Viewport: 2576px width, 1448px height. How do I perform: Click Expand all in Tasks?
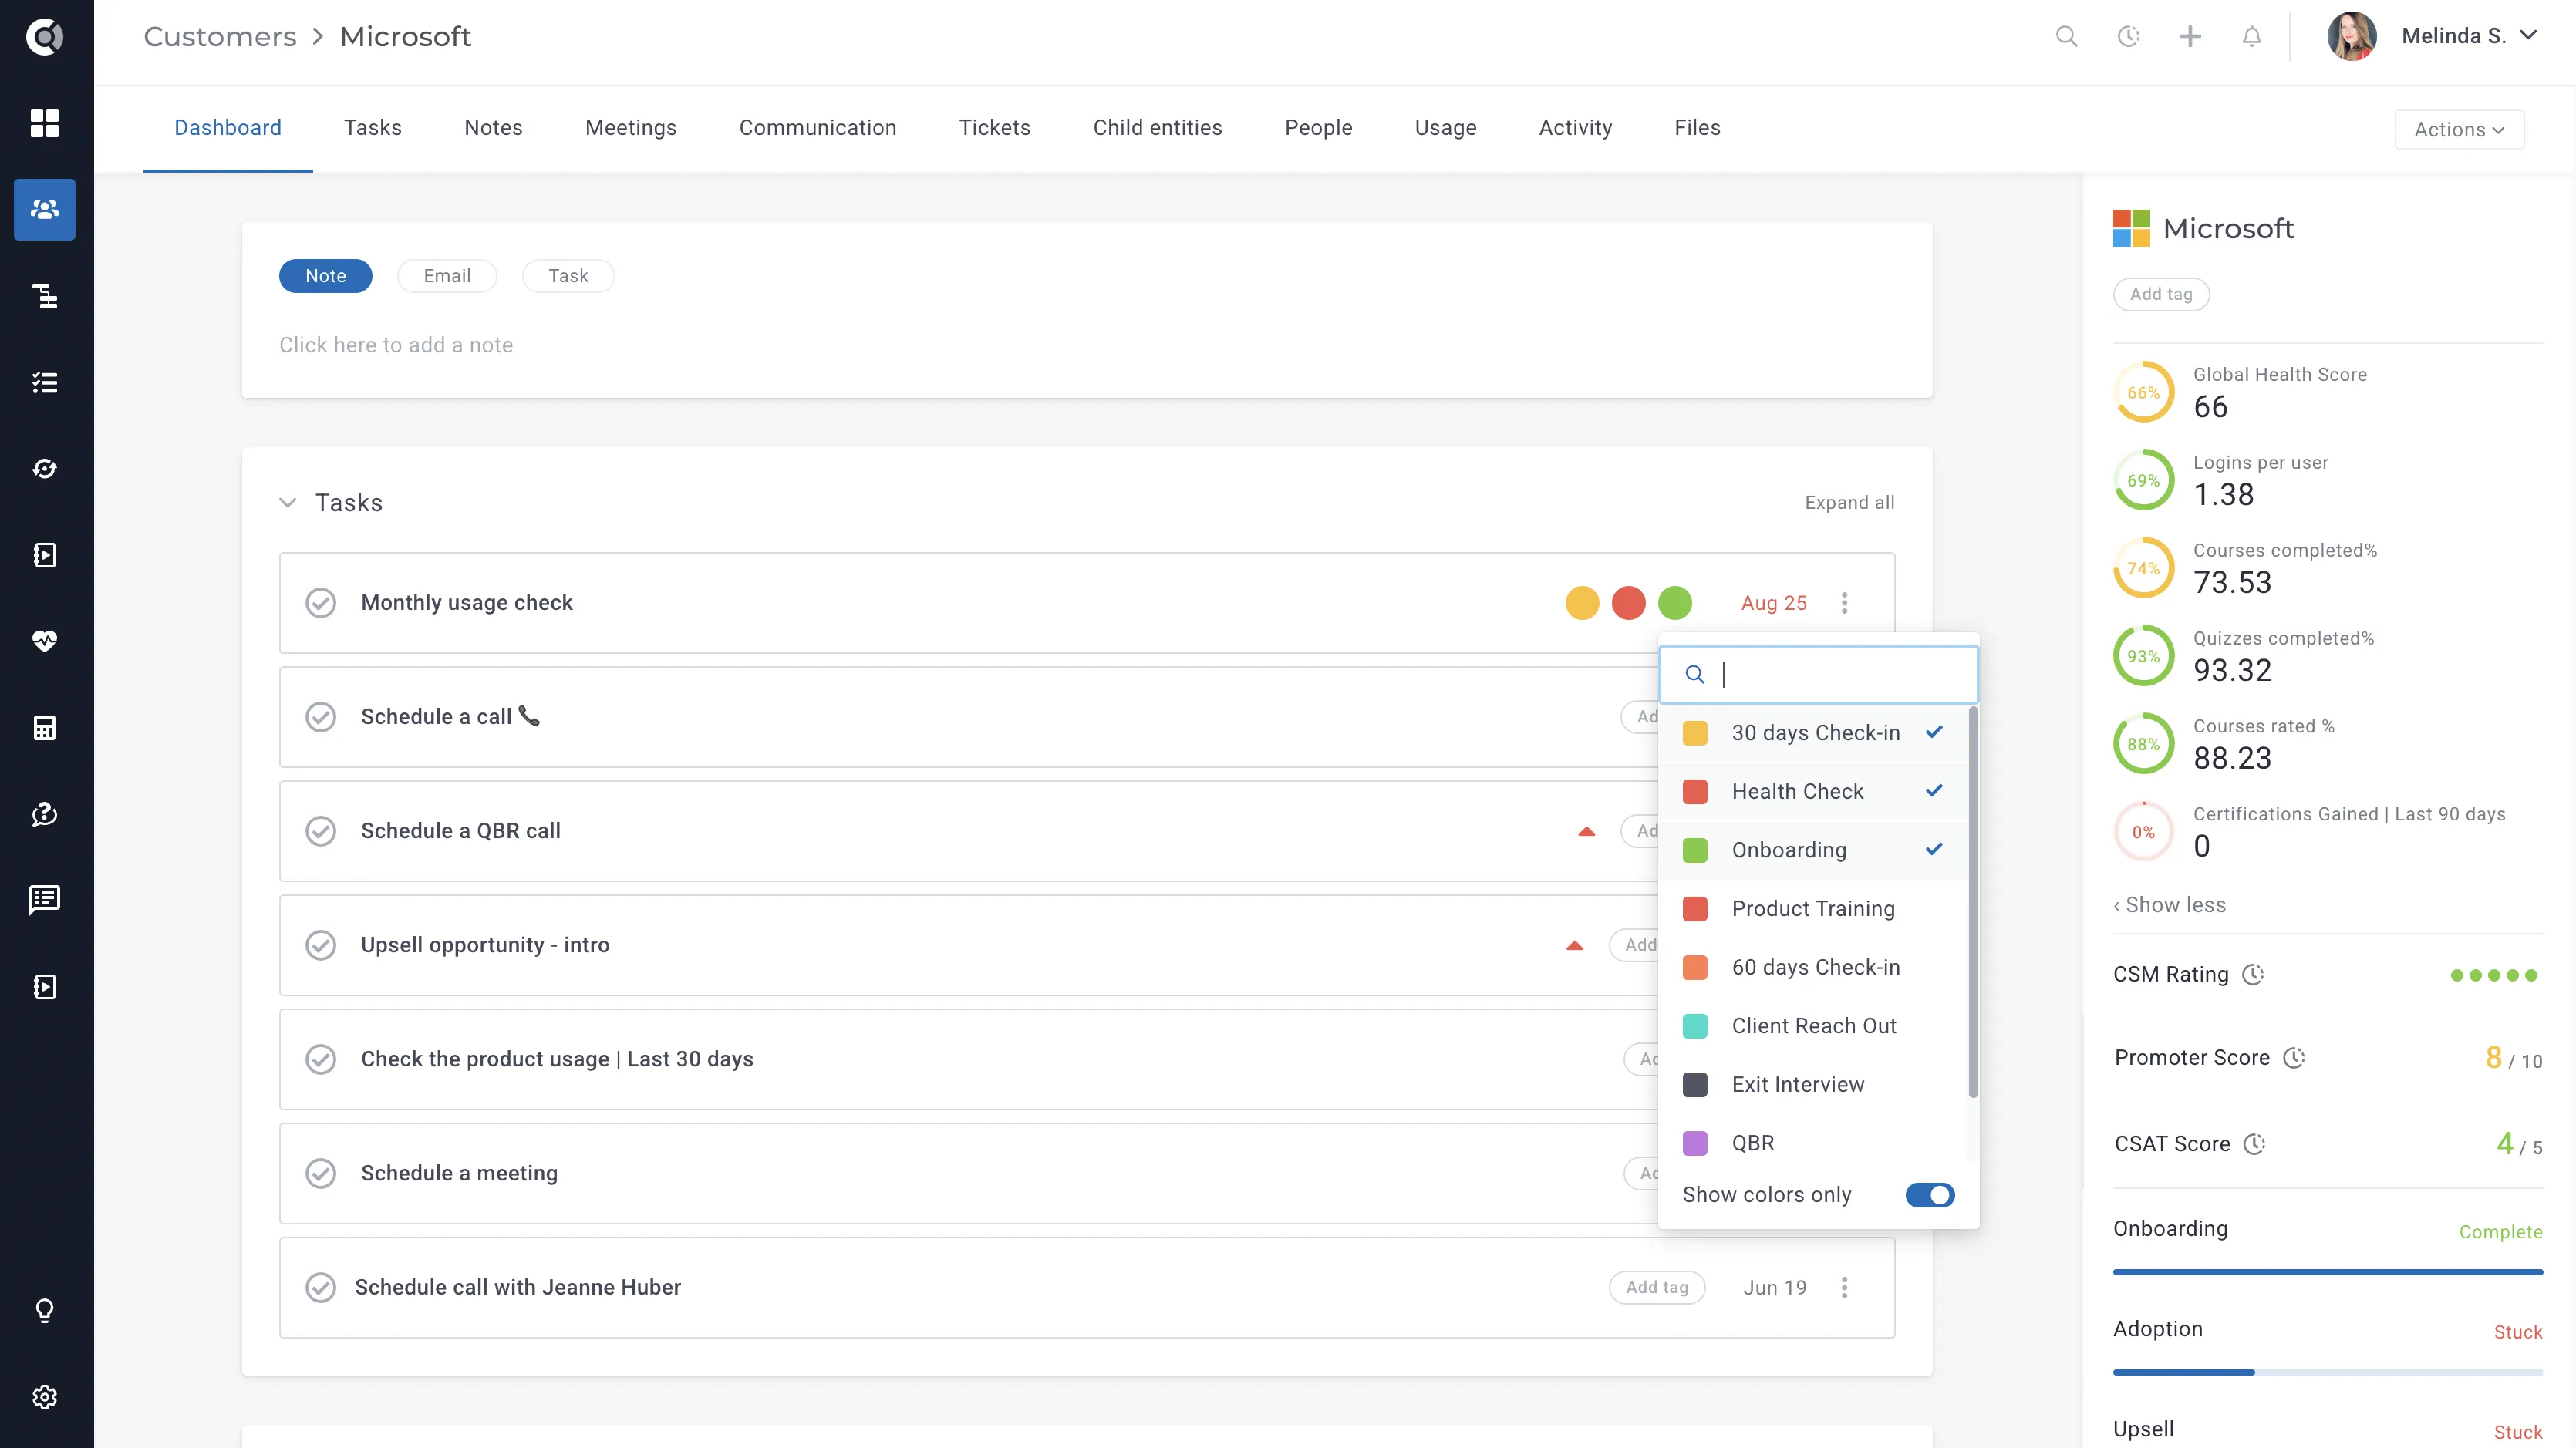point(1849,502)
